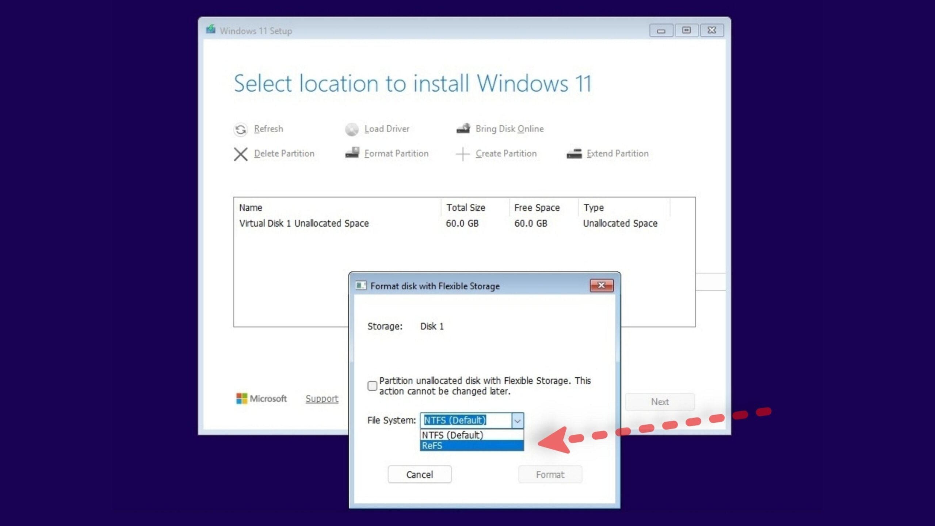Viewport: 935px width, 526px height.
Task: Enable Partition unallocated disk with Flexible Storage checkbox
Action: click(x=372, y=386)
